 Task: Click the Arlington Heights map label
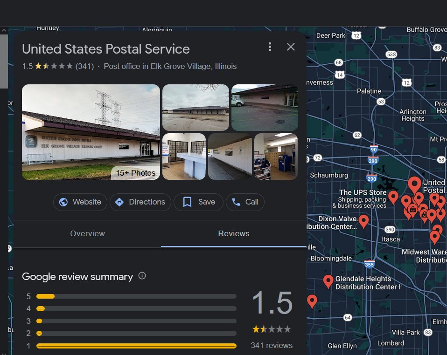413,115
